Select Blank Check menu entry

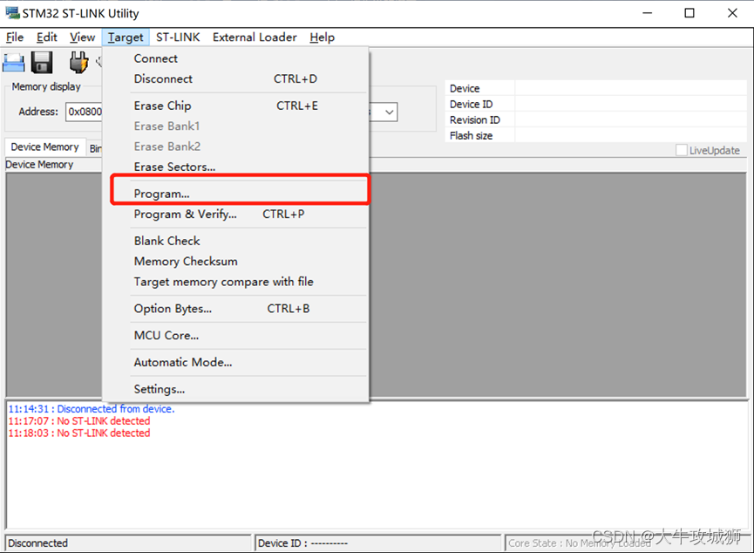[235, 241]
